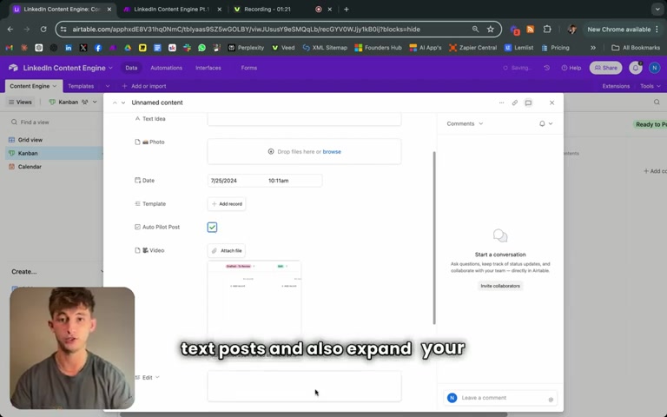This screenshot has height=417, width=667.
Task: Open the zoom magnifier icon in address bar
Action: click(x=475, y=30)
